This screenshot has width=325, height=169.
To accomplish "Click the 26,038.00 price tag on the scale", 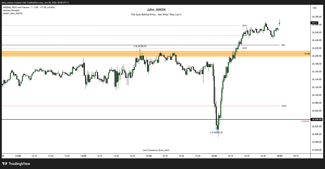I will (x=317, y=119).
